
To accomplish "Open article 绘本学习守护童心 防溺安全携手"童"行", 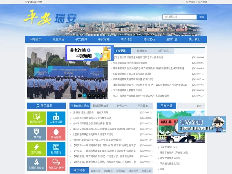I will pos(92,123).
